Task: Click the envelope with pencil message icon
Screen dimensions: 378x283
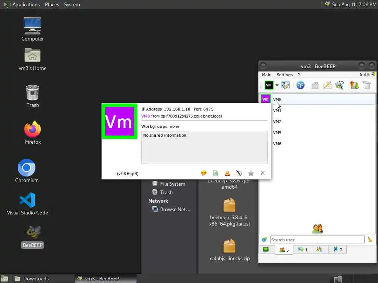Action: [327, 85]
